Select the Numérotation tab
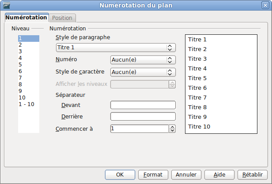272x184 pixels. pyautogui.click(x=26, y=18)
